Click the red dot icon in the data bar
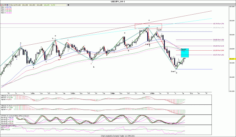Viewport: 236px width, 137px height. [1, 5]
